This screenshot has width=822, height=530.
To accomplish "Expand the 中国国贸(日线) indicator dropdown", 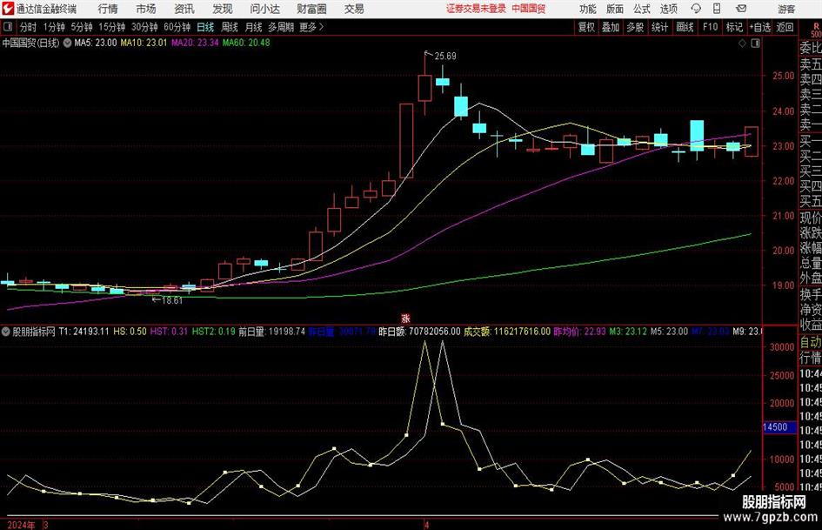I will [x=68, y=43].
